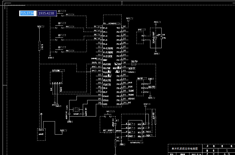Select the P0.0 pin label

[119, 32]
